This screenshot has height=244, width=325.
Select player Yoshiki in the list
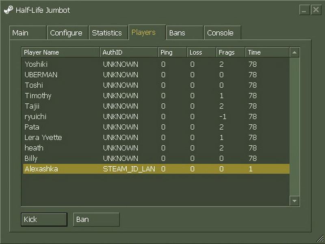37,64
